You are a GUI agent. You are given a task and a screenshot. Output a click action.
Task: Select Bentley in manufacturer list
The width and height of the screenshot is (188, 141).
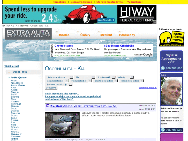pos(15,92)
